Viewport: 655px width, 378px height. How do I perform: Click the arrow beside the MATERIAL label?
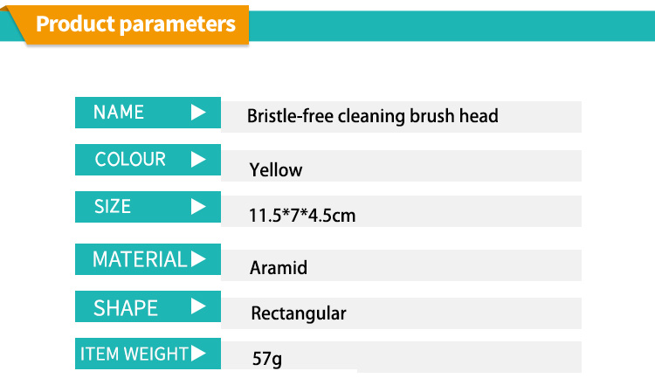click(198, 259)
